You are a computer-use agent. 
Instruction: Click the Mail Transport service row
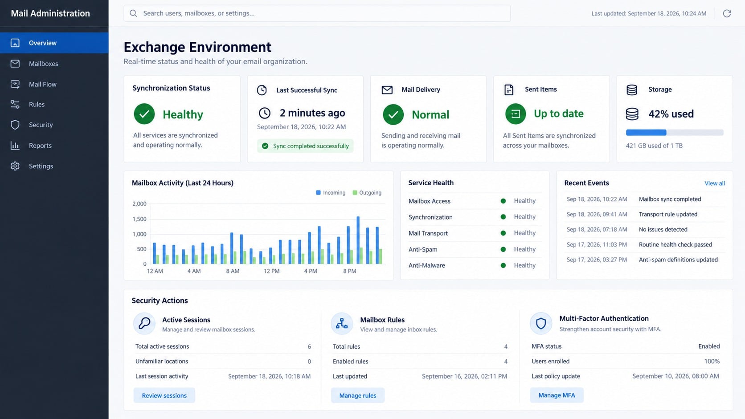pyautogui.click(x=474, y=233)
